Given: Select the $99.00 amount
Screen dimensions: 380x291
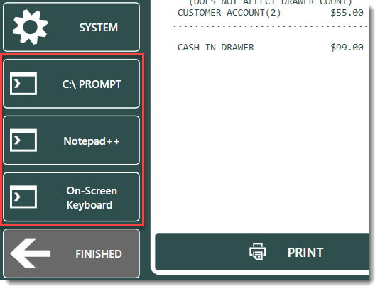Looking at the screenshot, I should point(347,48).
